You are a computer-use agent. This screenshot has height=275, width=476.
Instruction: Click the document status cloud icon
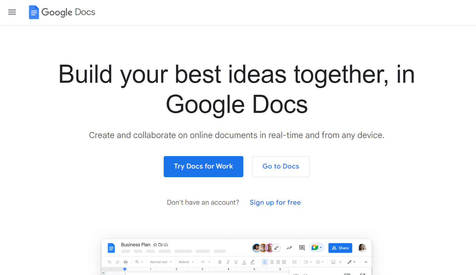pyautogui.click(x=166, y=245)
